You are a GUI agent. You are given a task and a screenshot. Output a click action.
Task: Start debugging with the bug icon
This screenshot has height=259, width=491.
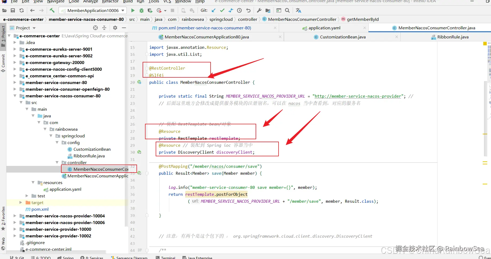pyautogui.click(x=142, y=10)
